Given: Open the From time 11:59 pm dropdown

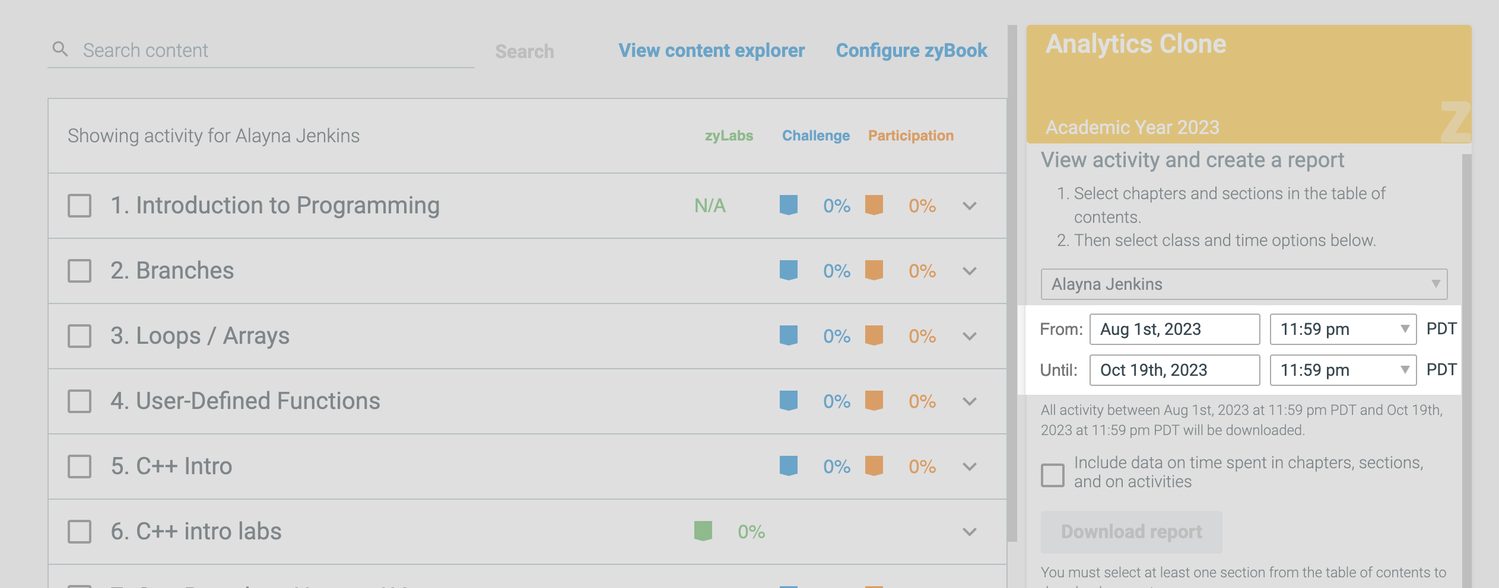Looking at the screenshot, I should (x=1343, y=329).
